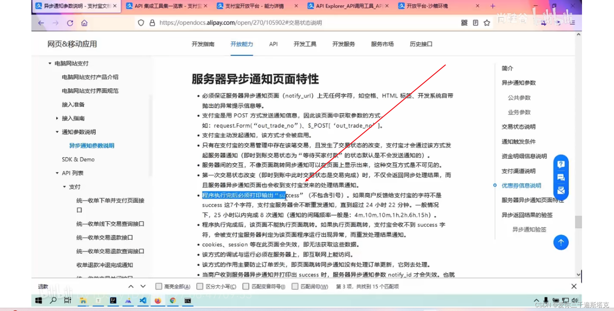The image size is (614, 311).
Task: Click the blue back-to-top arrow button
Action: 561,243
